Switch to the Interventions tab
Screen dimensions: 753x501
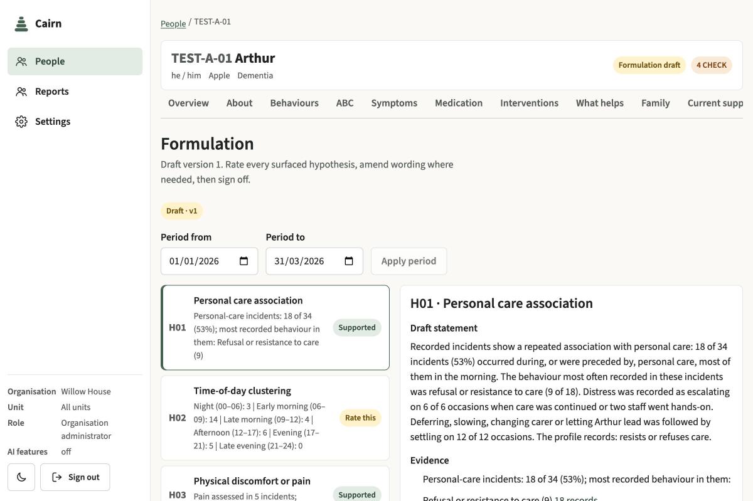[529, 103]
